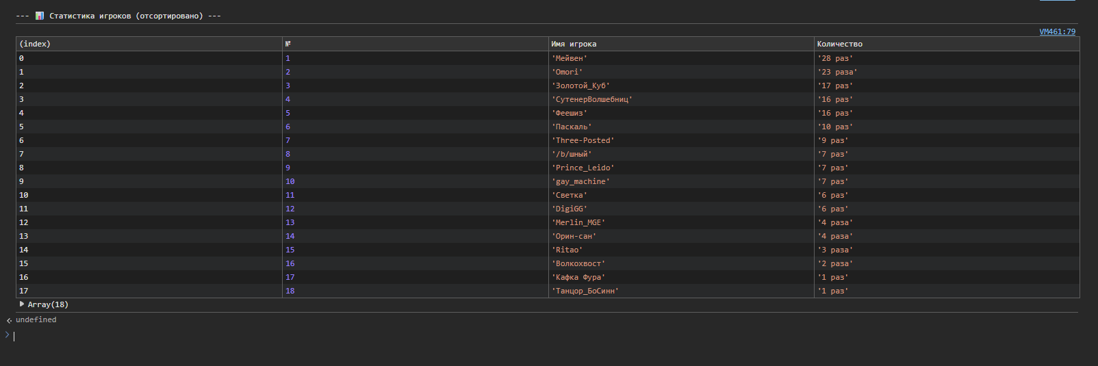Select the 'Prince_Leido' name cell

(x=583, y=168)
